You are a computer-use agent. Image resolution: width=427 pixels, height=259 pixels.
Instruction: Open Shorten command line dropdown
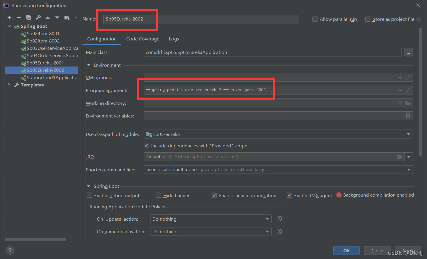pyautogui.click(x=408, y=170)
